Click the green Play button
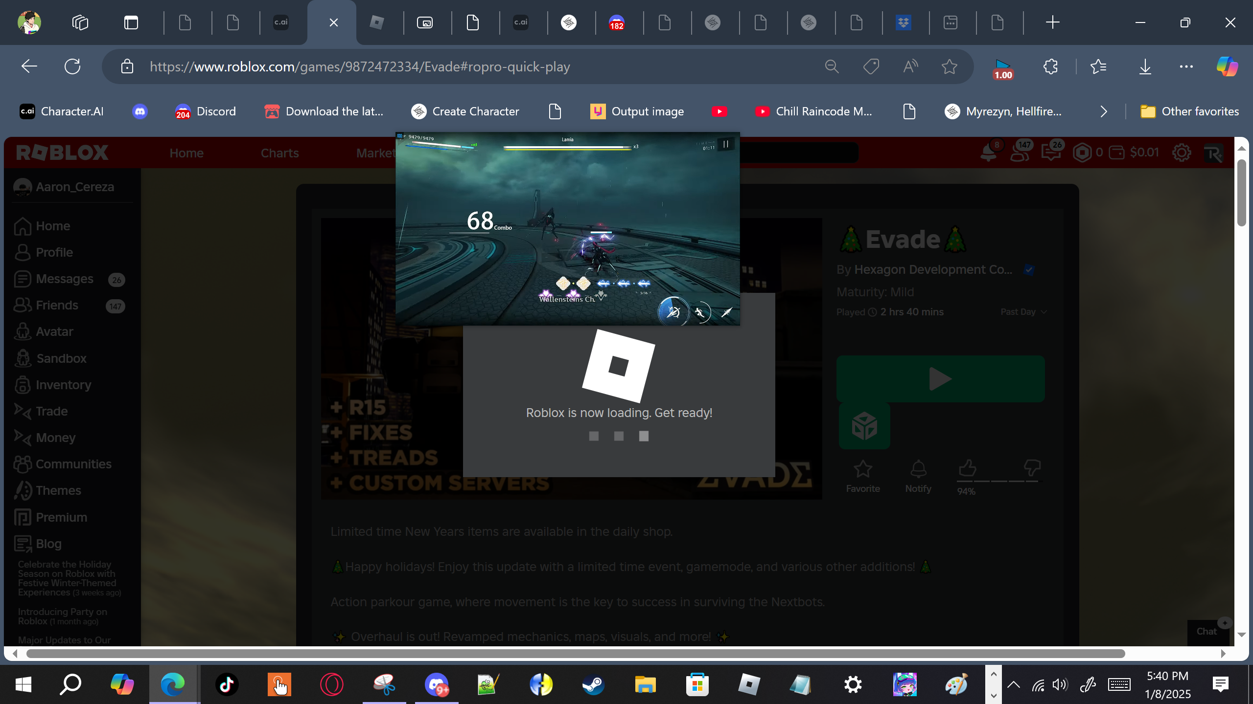 pos(940,379)
